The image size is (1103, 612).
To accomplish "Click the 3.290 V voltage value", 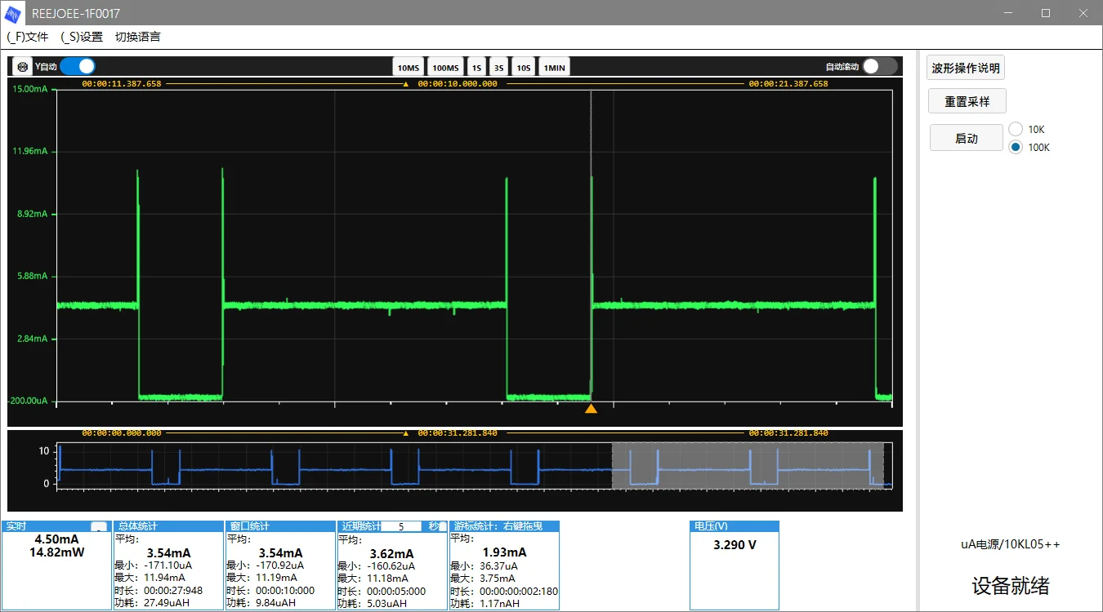I will [735, 544].
